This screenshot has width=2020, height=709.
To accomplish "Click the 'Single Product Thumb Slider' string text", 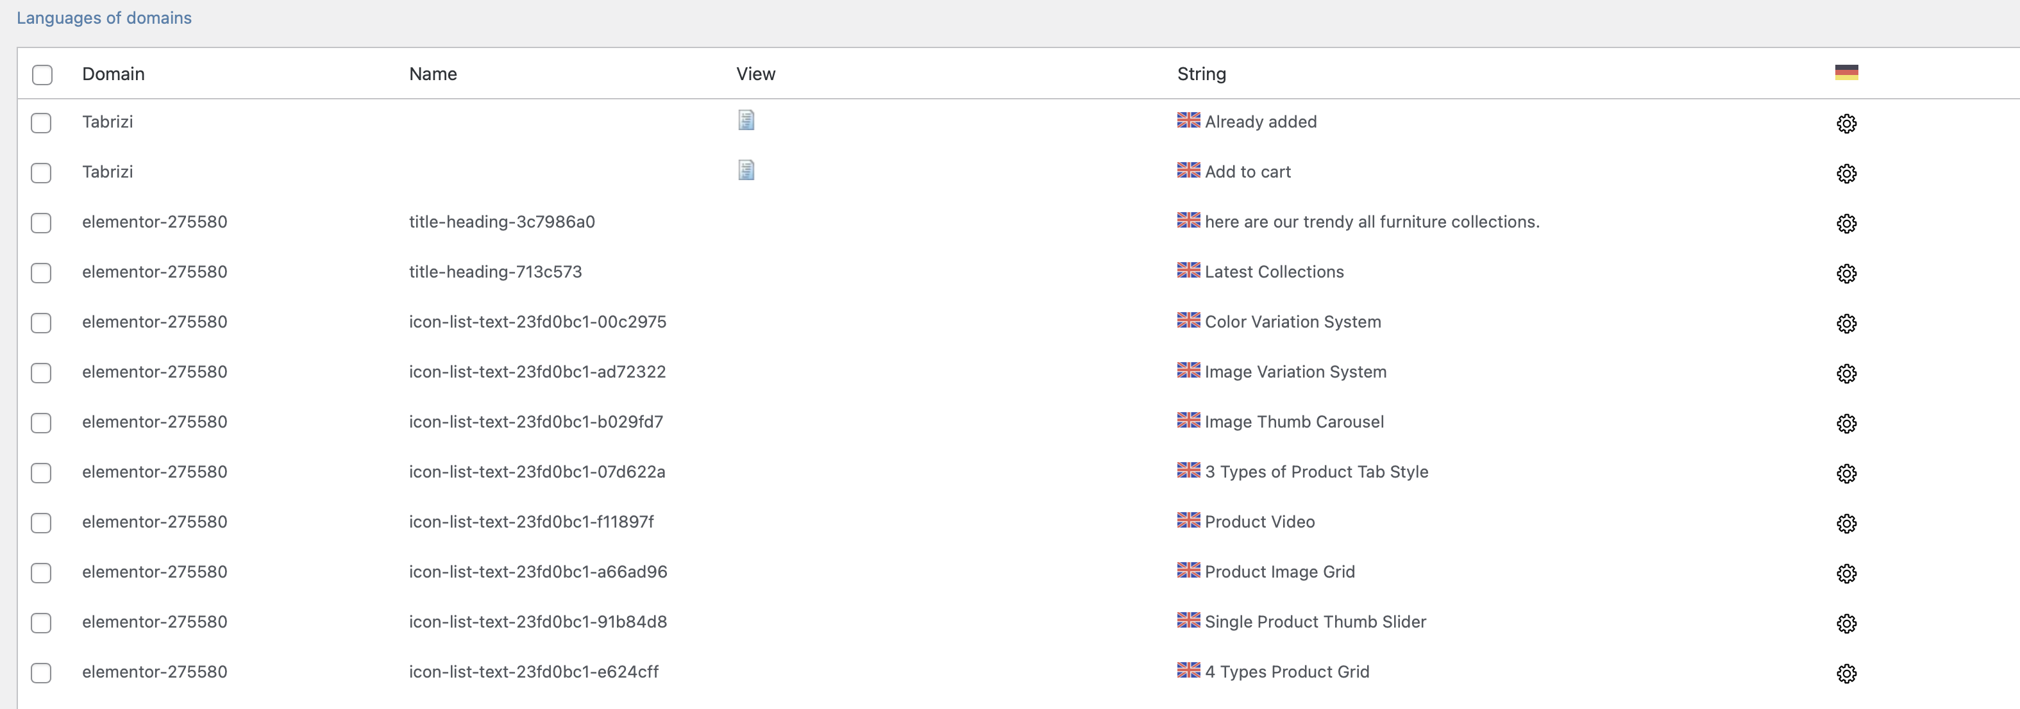I will click(1316, 622).
